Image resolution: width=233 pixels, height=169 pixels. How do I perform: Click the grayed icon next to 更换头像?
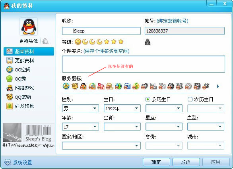pyautogui.click(x=45, y=41)
